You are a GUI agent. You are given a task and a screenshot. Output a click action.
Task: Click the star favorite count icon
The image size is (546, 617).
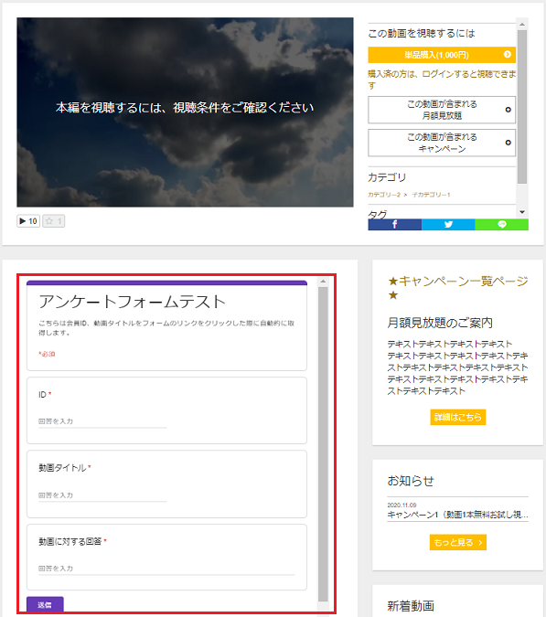click(54, 221)
